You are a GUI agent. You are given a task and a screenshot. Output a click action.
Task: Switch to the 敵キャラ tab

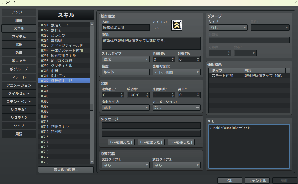(x=19, y=61)
